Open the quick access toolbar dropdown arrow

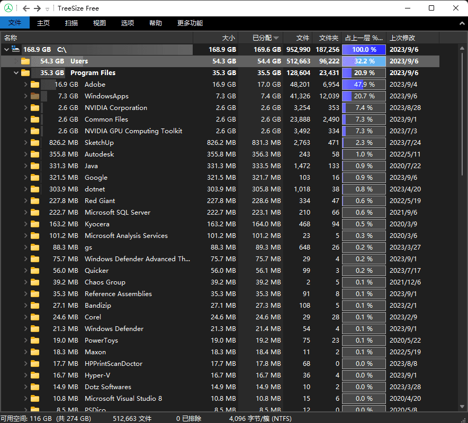coord(47,9)
